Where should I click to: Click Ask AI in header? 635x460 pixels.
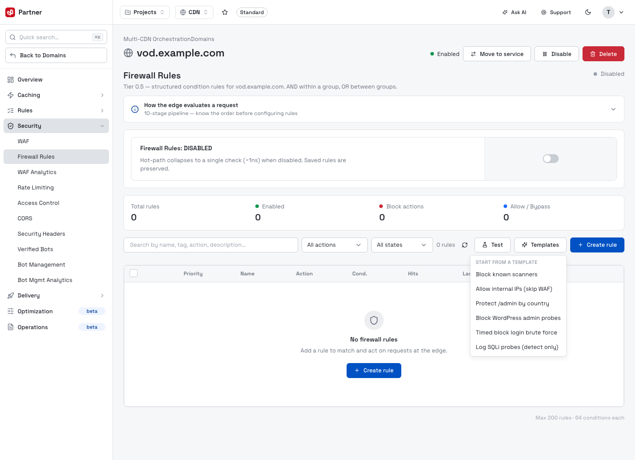click(514, 12)
